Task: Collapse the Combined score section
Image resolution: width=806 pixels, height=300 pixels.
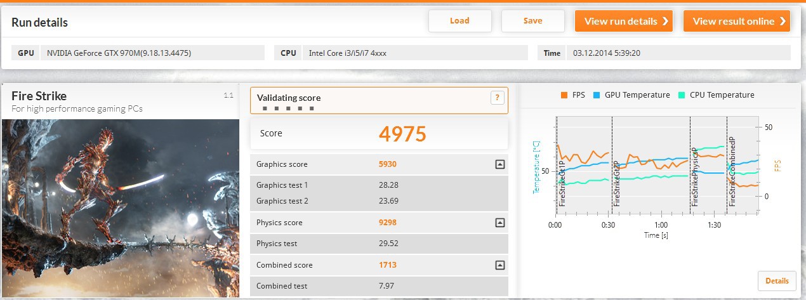Action: click(499, 265)
